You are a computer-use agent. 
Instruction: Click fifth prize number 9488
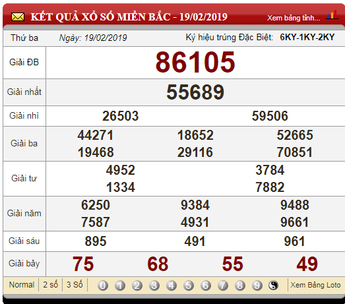tap(295, 205)
